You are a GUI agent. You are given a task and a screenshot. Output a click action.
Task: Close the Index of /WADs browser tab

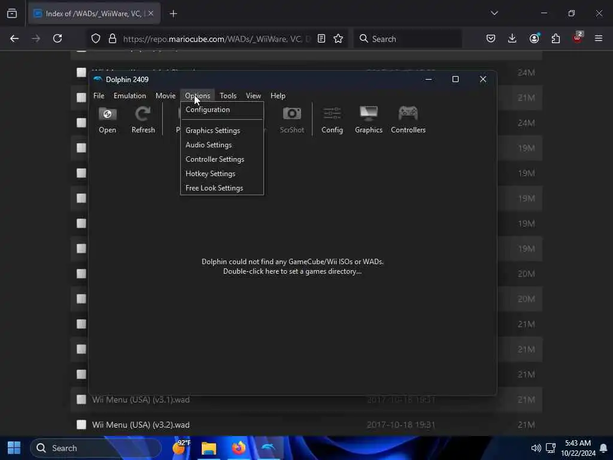(151, 13)
